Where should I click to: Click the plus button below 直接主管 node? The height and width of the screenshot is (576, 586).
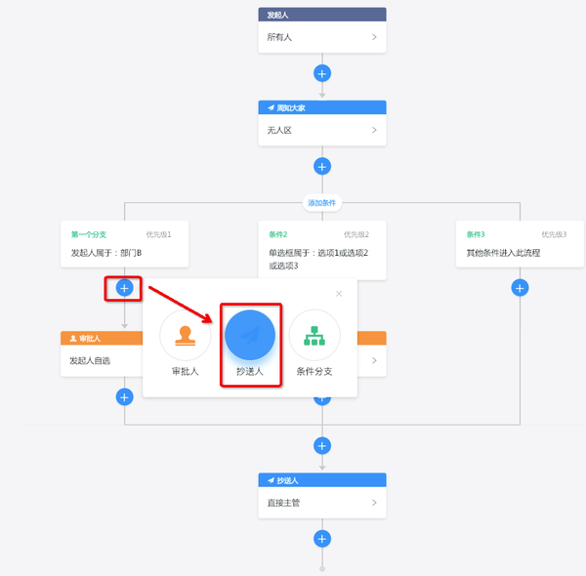click(x=322, y=538)
